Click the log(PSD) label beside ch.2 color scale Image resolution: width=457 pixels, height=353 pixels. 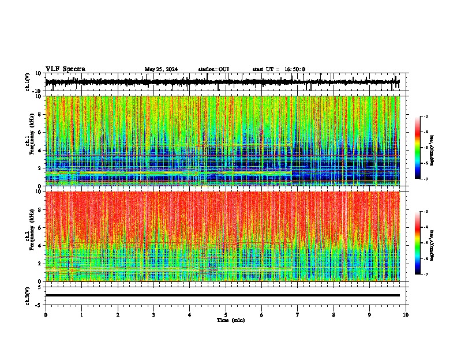click(x=432, y=246)
